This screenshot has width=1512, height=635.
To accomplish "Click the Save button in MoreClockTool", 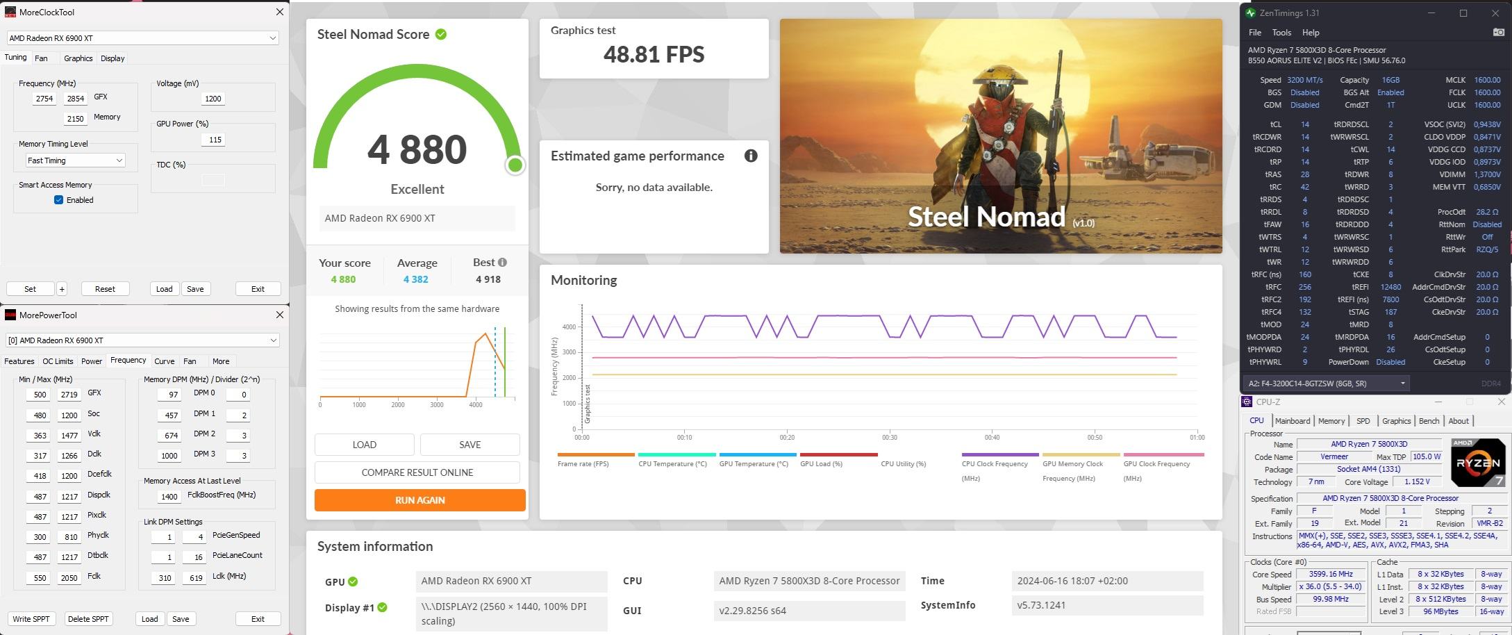I will coord(195,289).
